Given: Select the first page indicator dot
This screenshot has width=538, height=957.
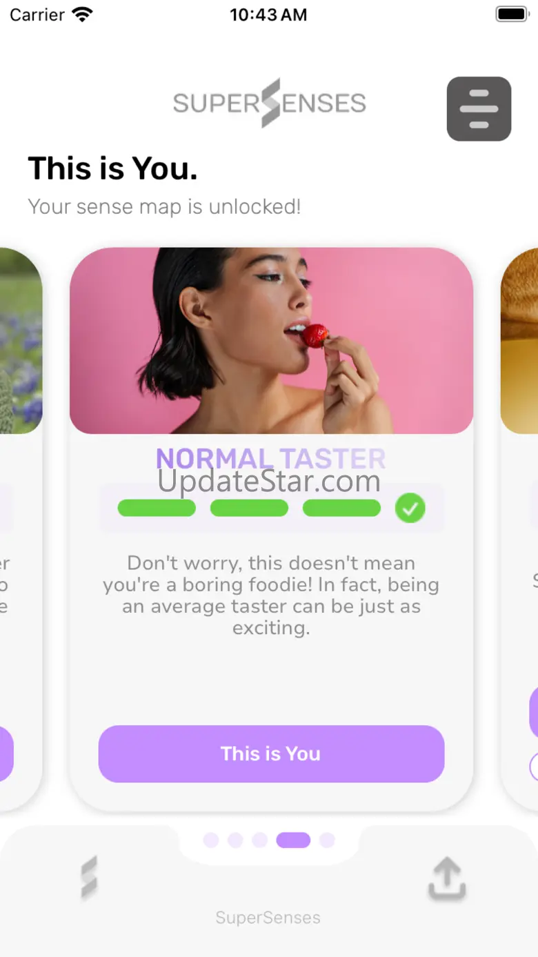Looking at the screenshot, I should coord(211,840).
